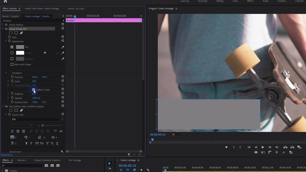Left align text

point(12,131)
